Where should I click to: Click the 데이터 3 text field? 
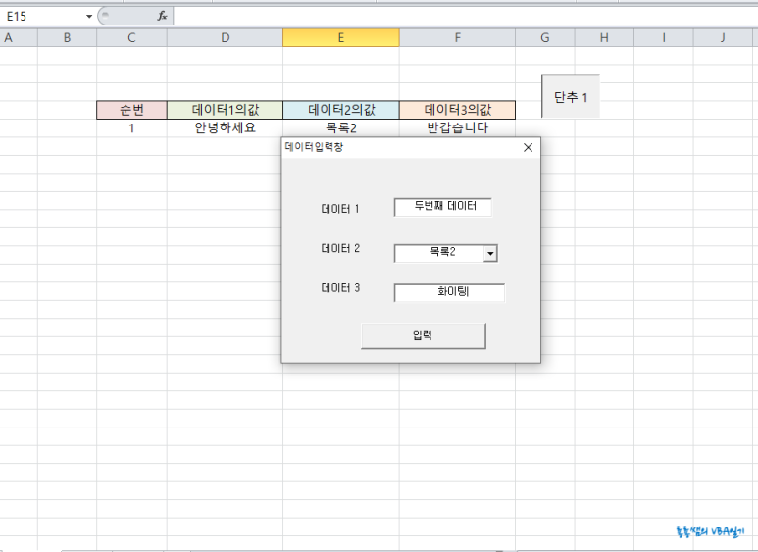tap(449, 292)
